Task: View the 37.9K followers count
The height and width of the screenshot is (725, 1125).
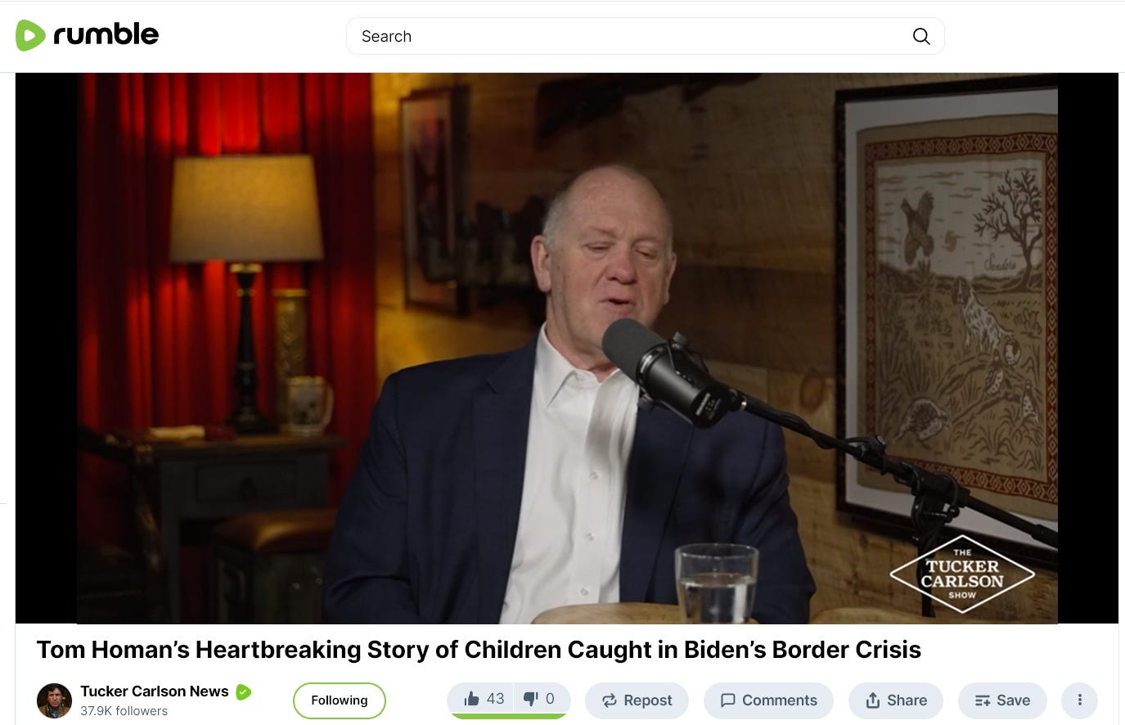Action: pos(124,711)
